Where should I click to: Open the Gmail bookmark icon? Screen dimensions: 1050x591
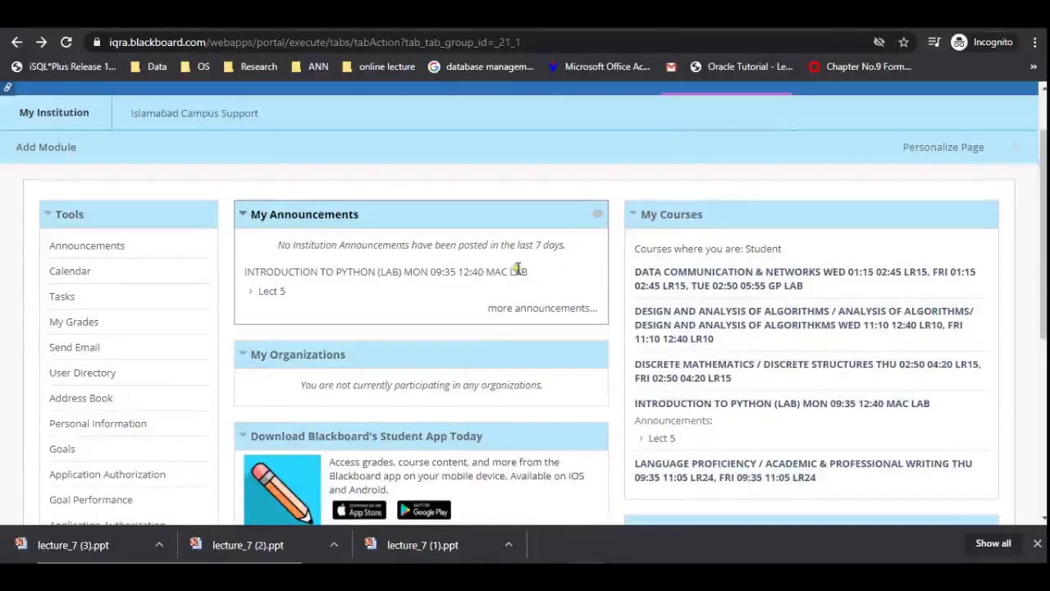coord(671,66)
